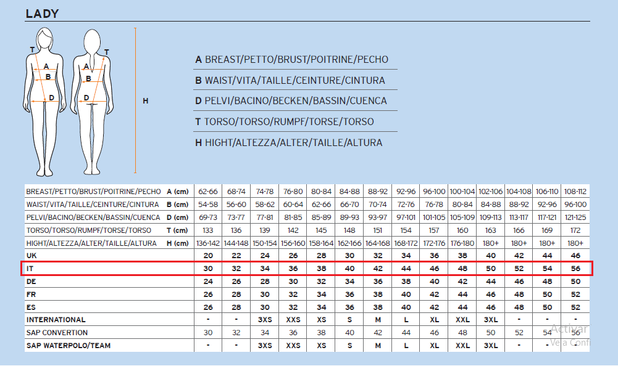Click size 56 in the IT row

(575, 268)
